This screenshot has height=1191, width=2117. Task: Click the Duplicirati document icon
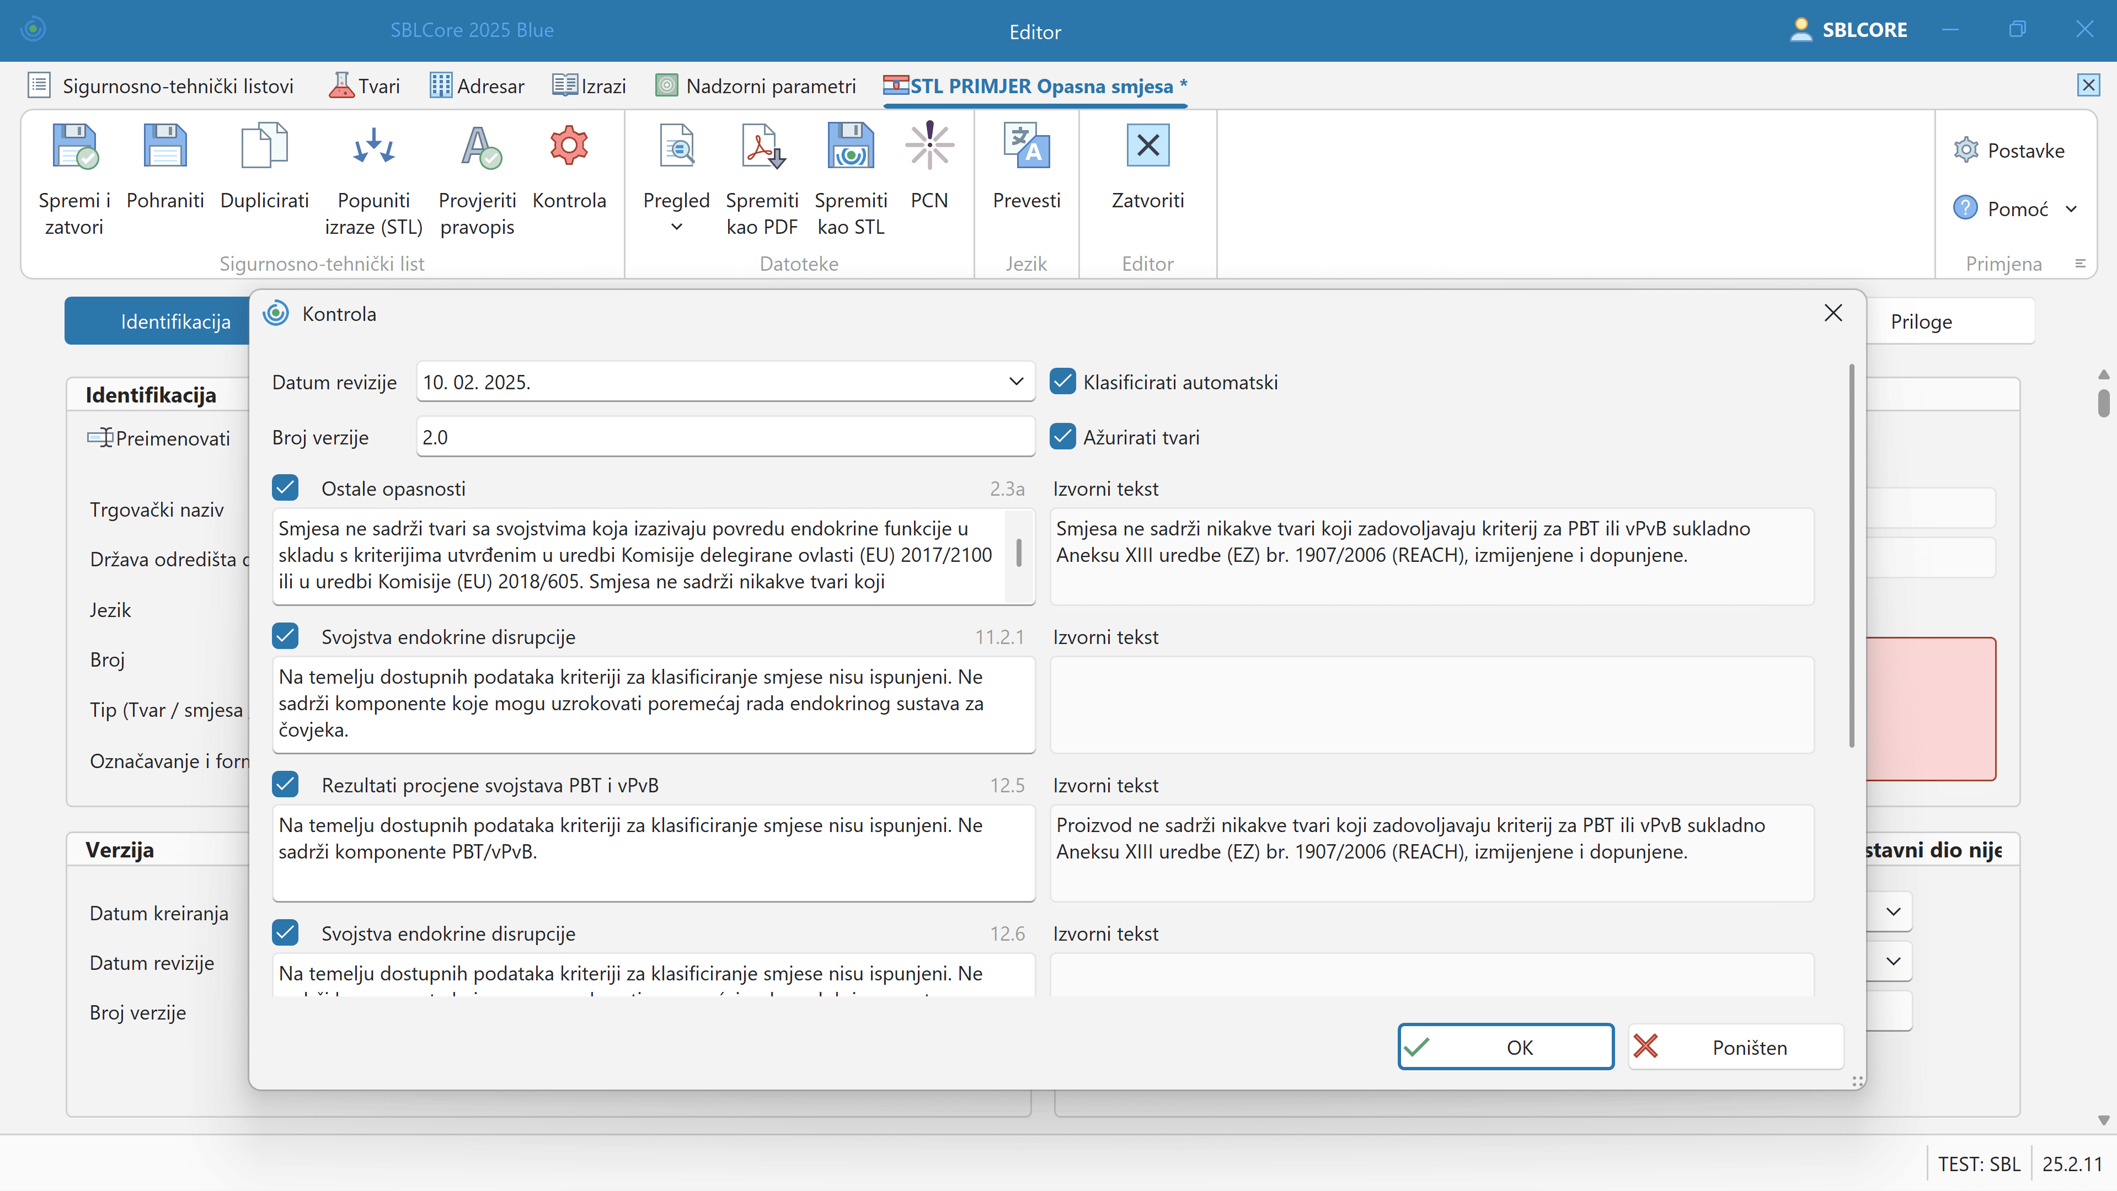(x=264, y=148)
